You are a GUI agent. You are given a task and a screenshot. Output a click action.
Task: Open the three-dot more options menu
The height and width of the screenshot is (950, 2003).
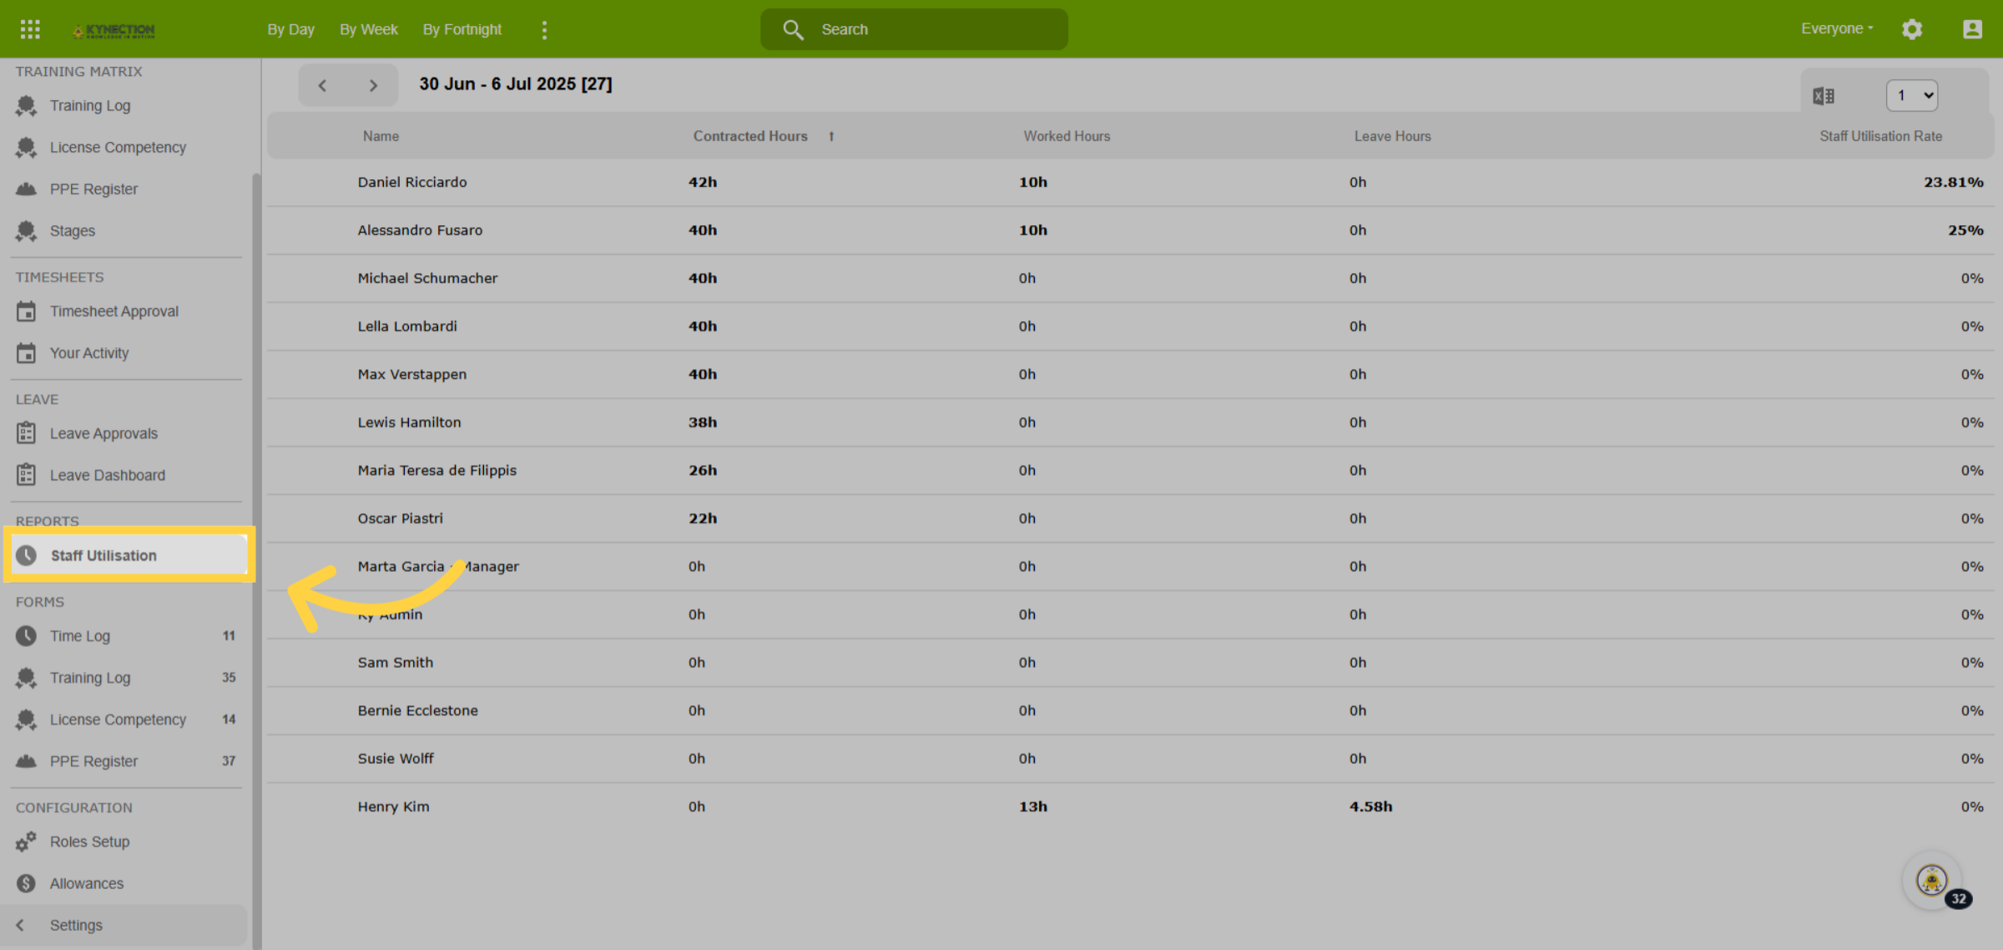(544, 30)
